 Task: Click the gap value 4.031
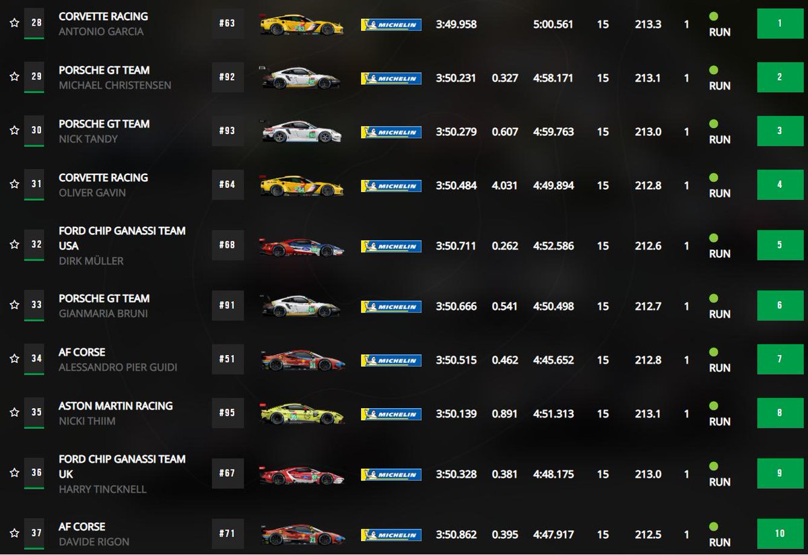coord(505,186)
